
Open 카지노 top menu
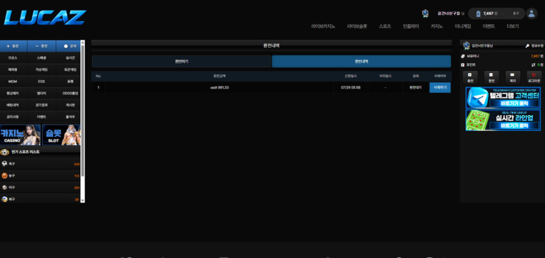[437, 26]
